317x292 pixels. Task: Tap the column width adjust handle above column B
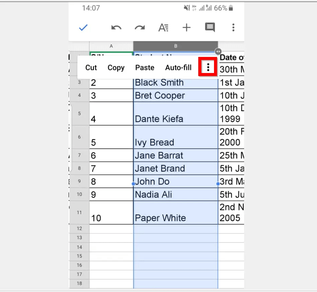point(218,52)
